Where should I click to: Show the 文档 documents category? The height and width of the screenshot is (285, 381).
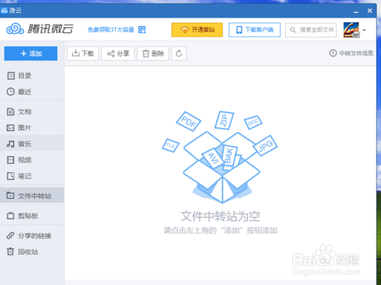point(32,112)
